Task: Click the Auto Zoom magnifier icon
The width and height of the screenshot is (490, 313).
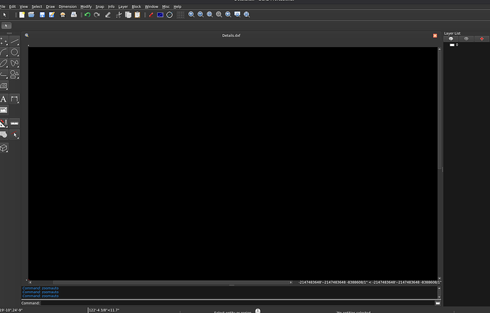Action: [209, 14]
